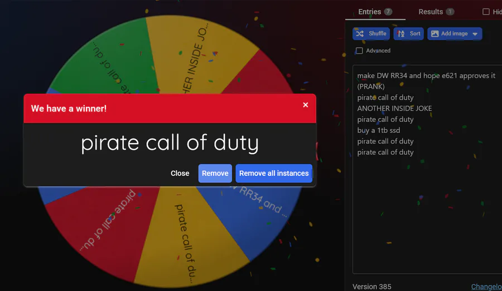The height and width of the screenshot is (291, 502).
Task: Sort the entries list
Action: pos(408,33)
